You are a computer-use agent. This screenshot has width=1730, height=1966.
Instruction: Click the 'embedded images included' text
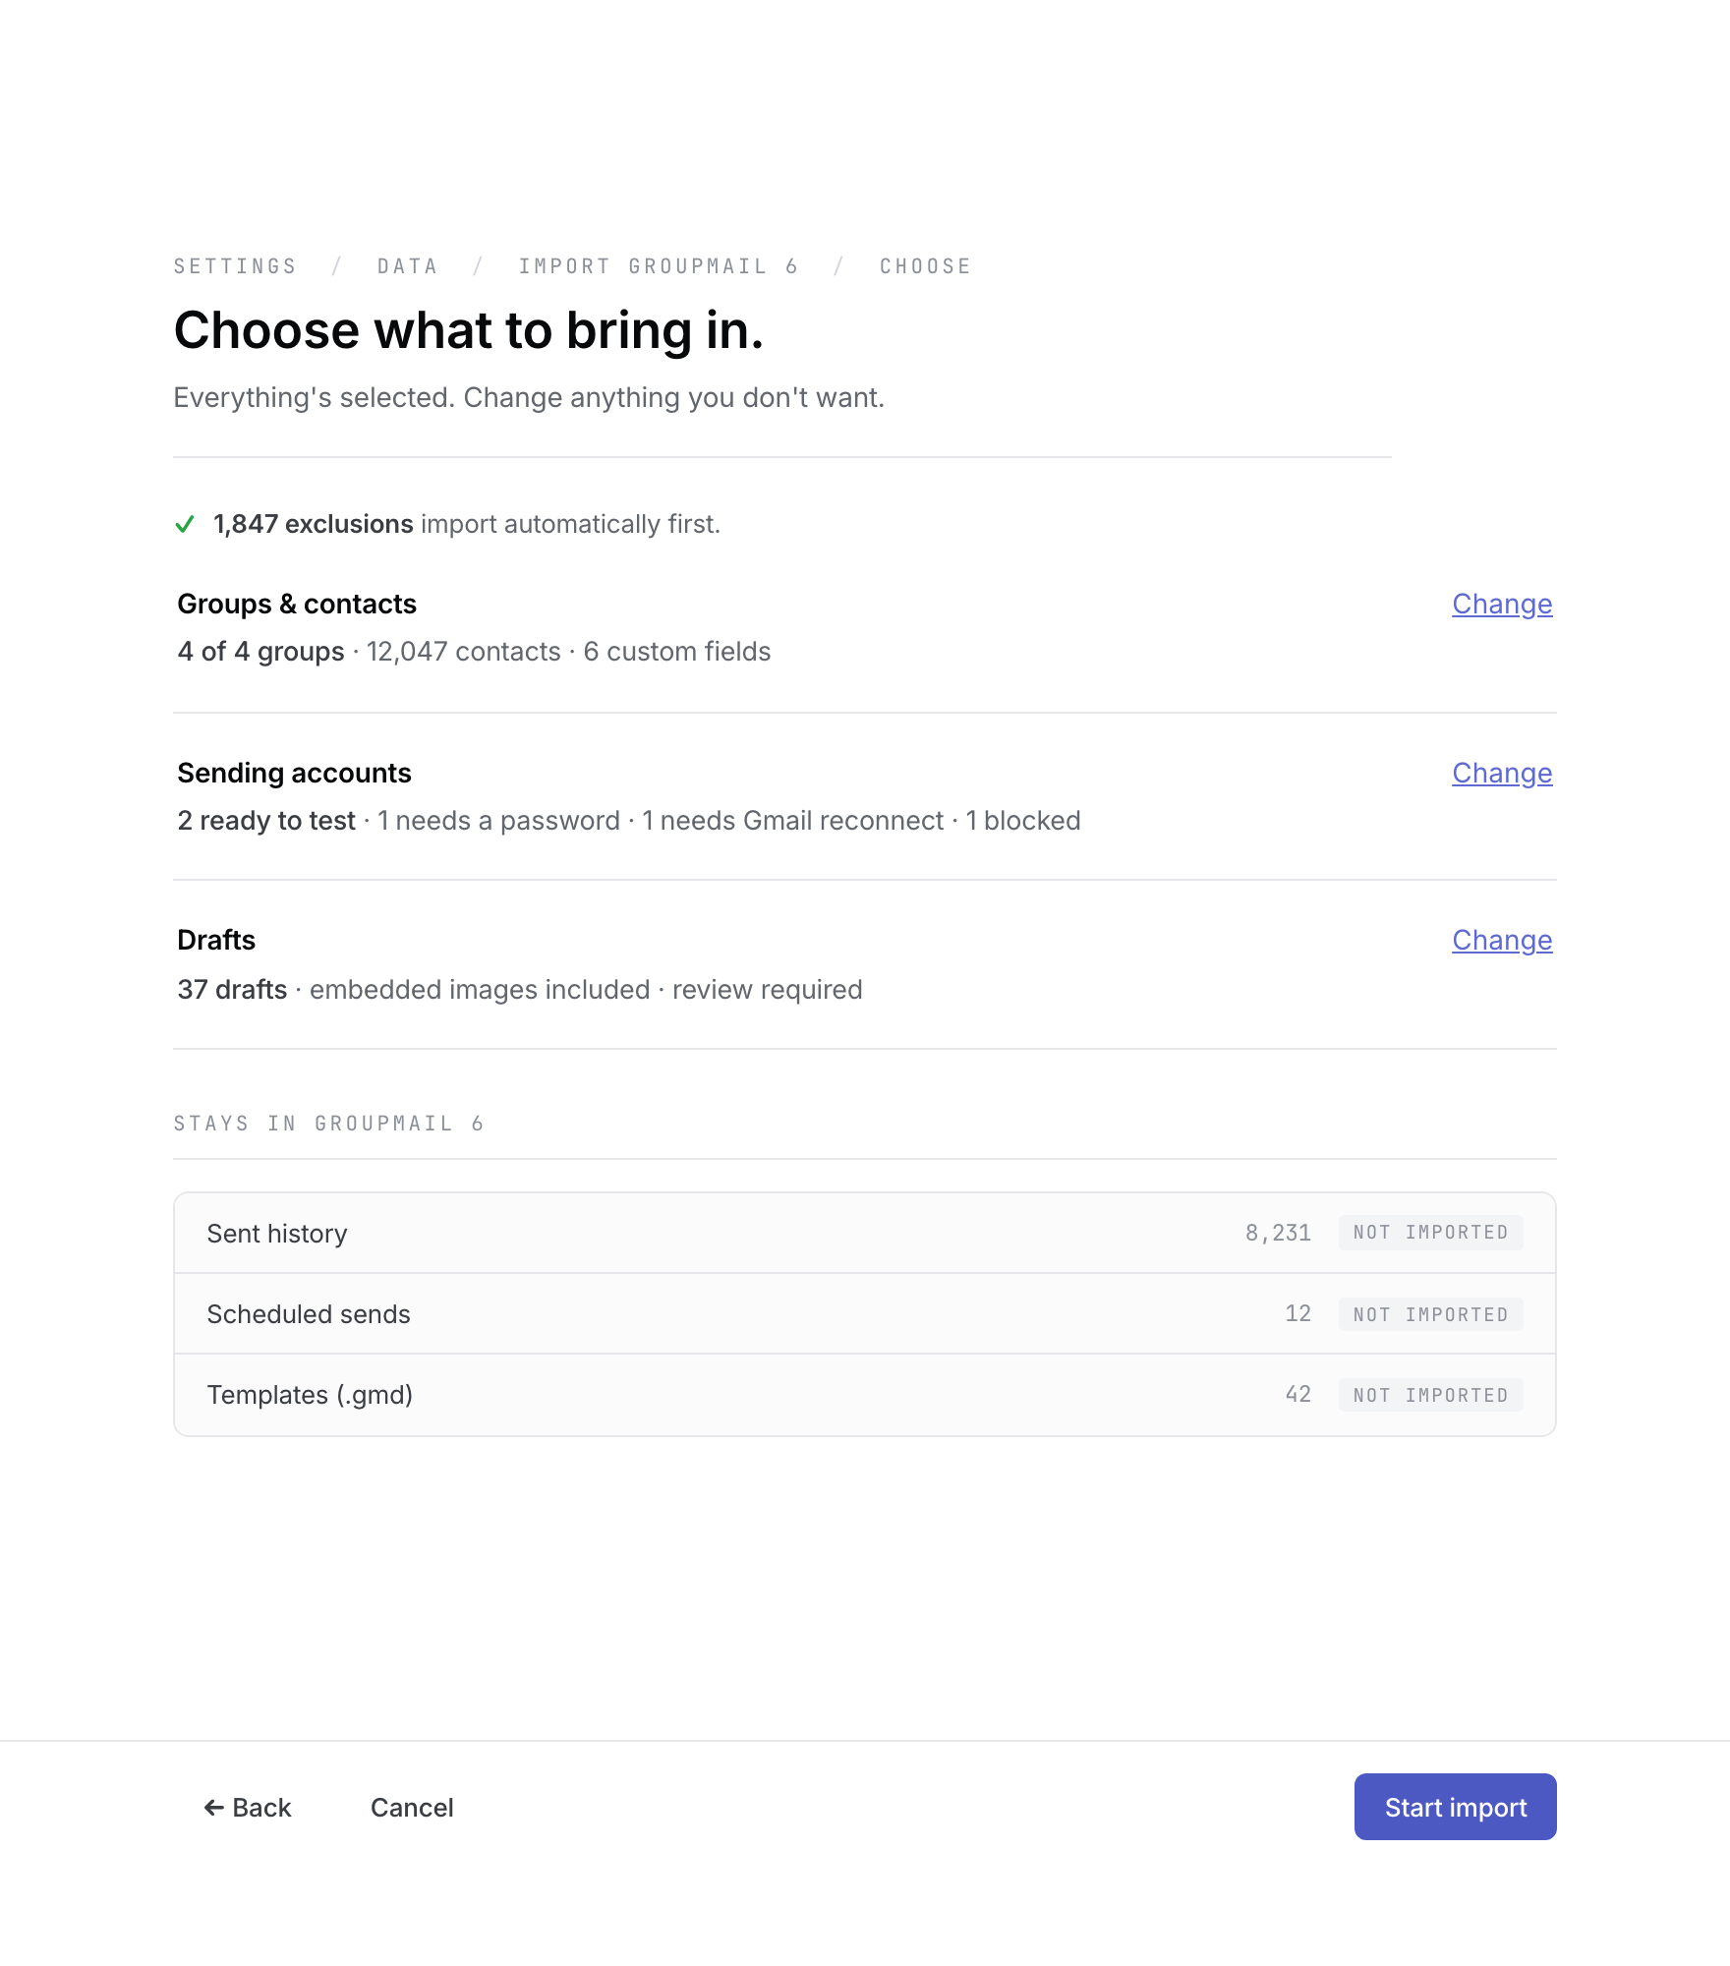(x=480, y=990)
